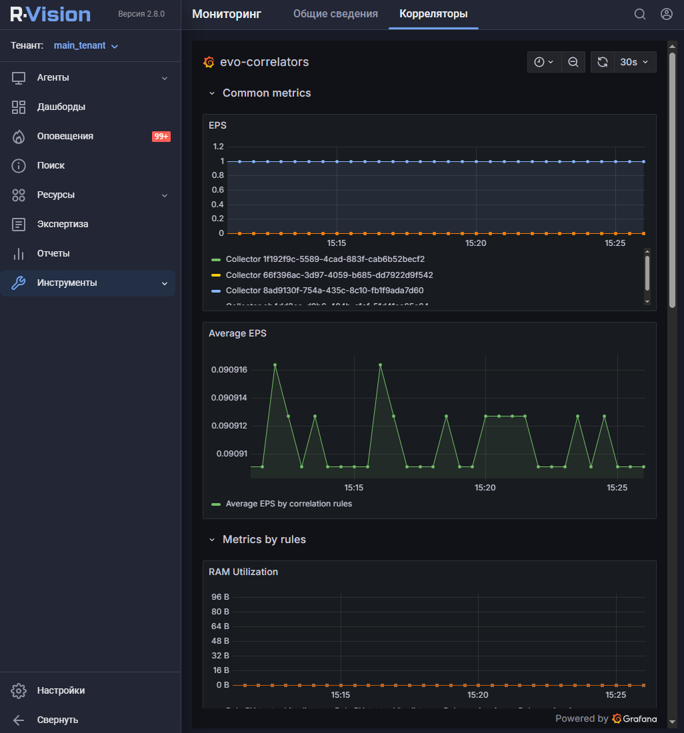Click the dashboard vertical scrollbar thumb
Image resolution: width=684 pixels, height=733 pixels.
pyautogui.click(x=672, y=180)
